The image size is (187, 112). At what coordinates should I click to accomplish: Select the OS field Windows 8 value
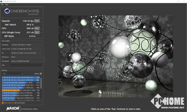pyautogui.click(x=26, y=53)
